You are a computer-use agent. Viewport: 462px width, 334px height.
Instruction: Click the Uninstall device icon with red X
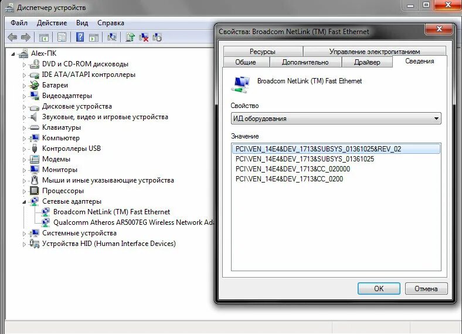click(x=144, y=37)
